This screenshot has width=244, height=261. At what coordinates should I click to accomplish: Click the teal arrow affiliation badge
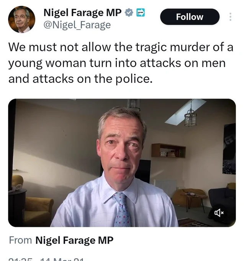pyautogui.click(x=141, y=13)
